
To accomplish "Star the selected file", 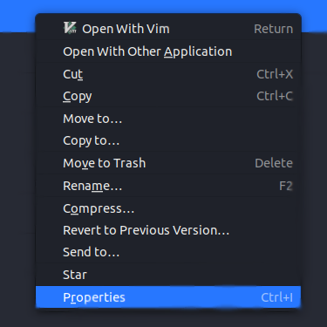I will (168, 275).
